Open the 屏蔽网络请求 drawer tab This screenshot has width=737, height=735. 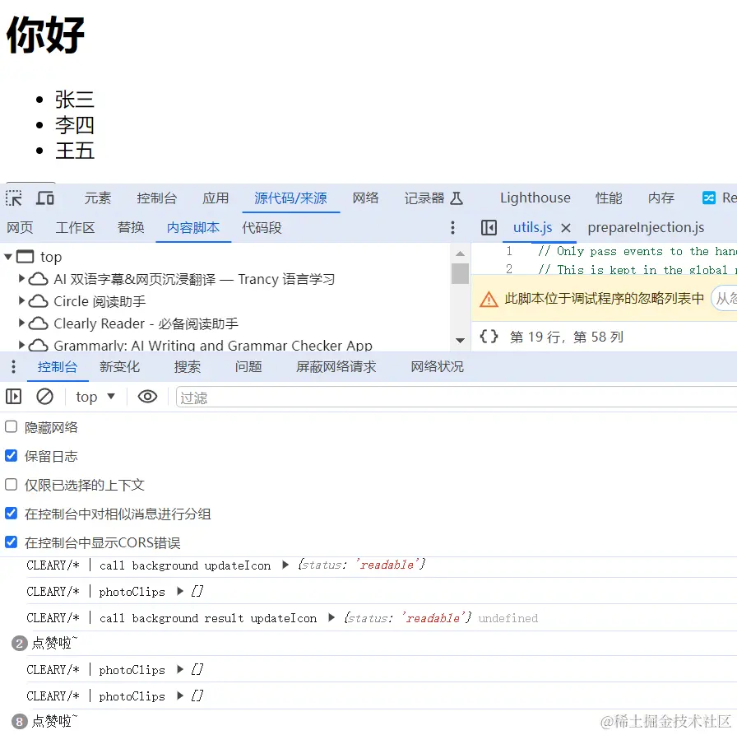(x=336, y=367)
